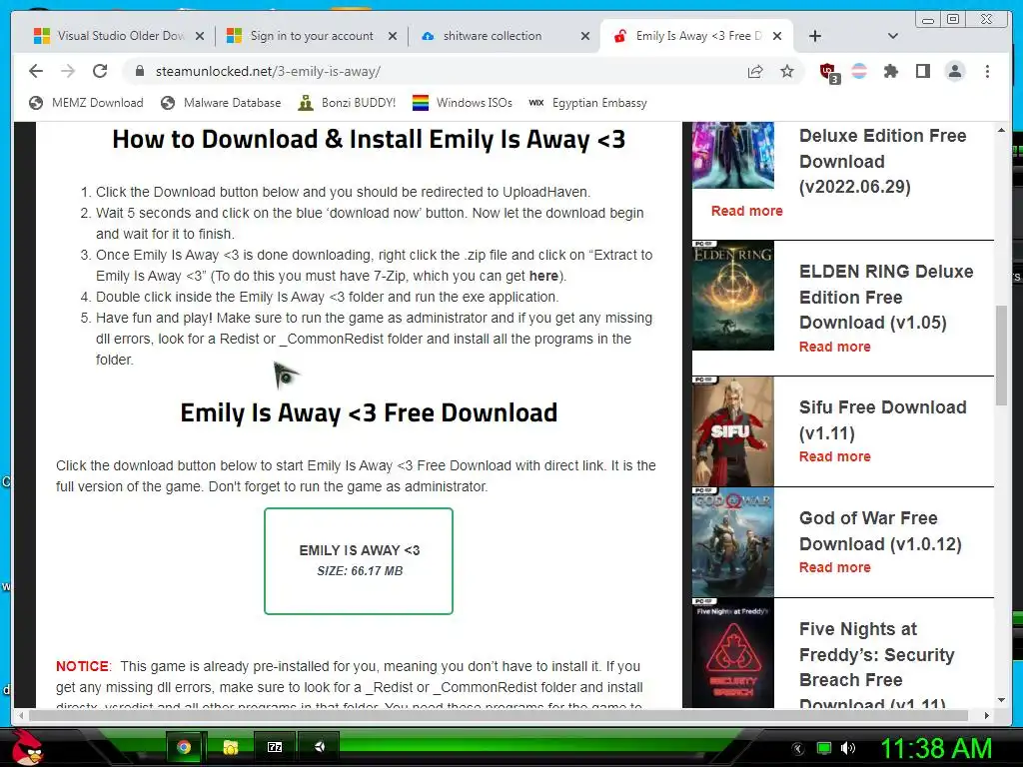Viewport: 1023px width, 767px height.
Task: Click the scroll-down arrow of the page
Action: point(1001,700)
